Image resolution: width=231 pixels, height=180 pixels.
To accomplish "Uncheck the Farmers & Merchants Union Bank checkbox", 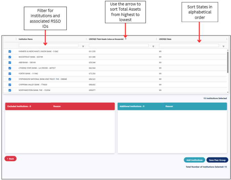I will [10, 52].
